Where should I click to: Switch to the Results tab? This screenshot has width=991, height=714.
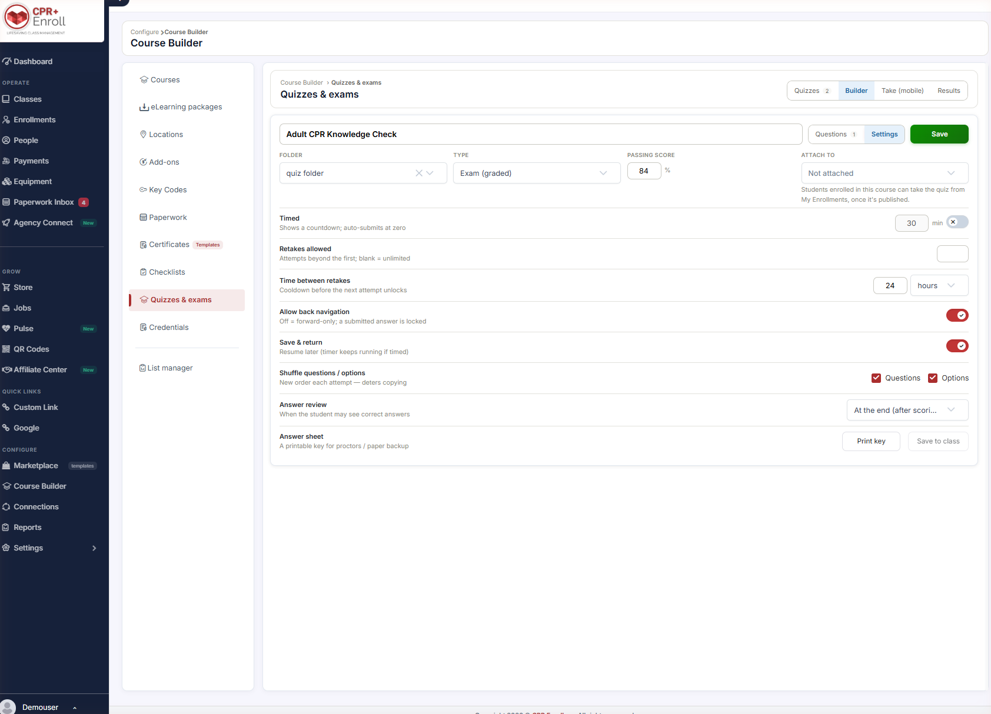click(x=949, y=91)
